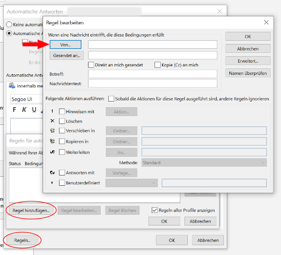Click the move-to-folder icon
Viewport: 281px width, 255px height.
click(x=52, y=131)
